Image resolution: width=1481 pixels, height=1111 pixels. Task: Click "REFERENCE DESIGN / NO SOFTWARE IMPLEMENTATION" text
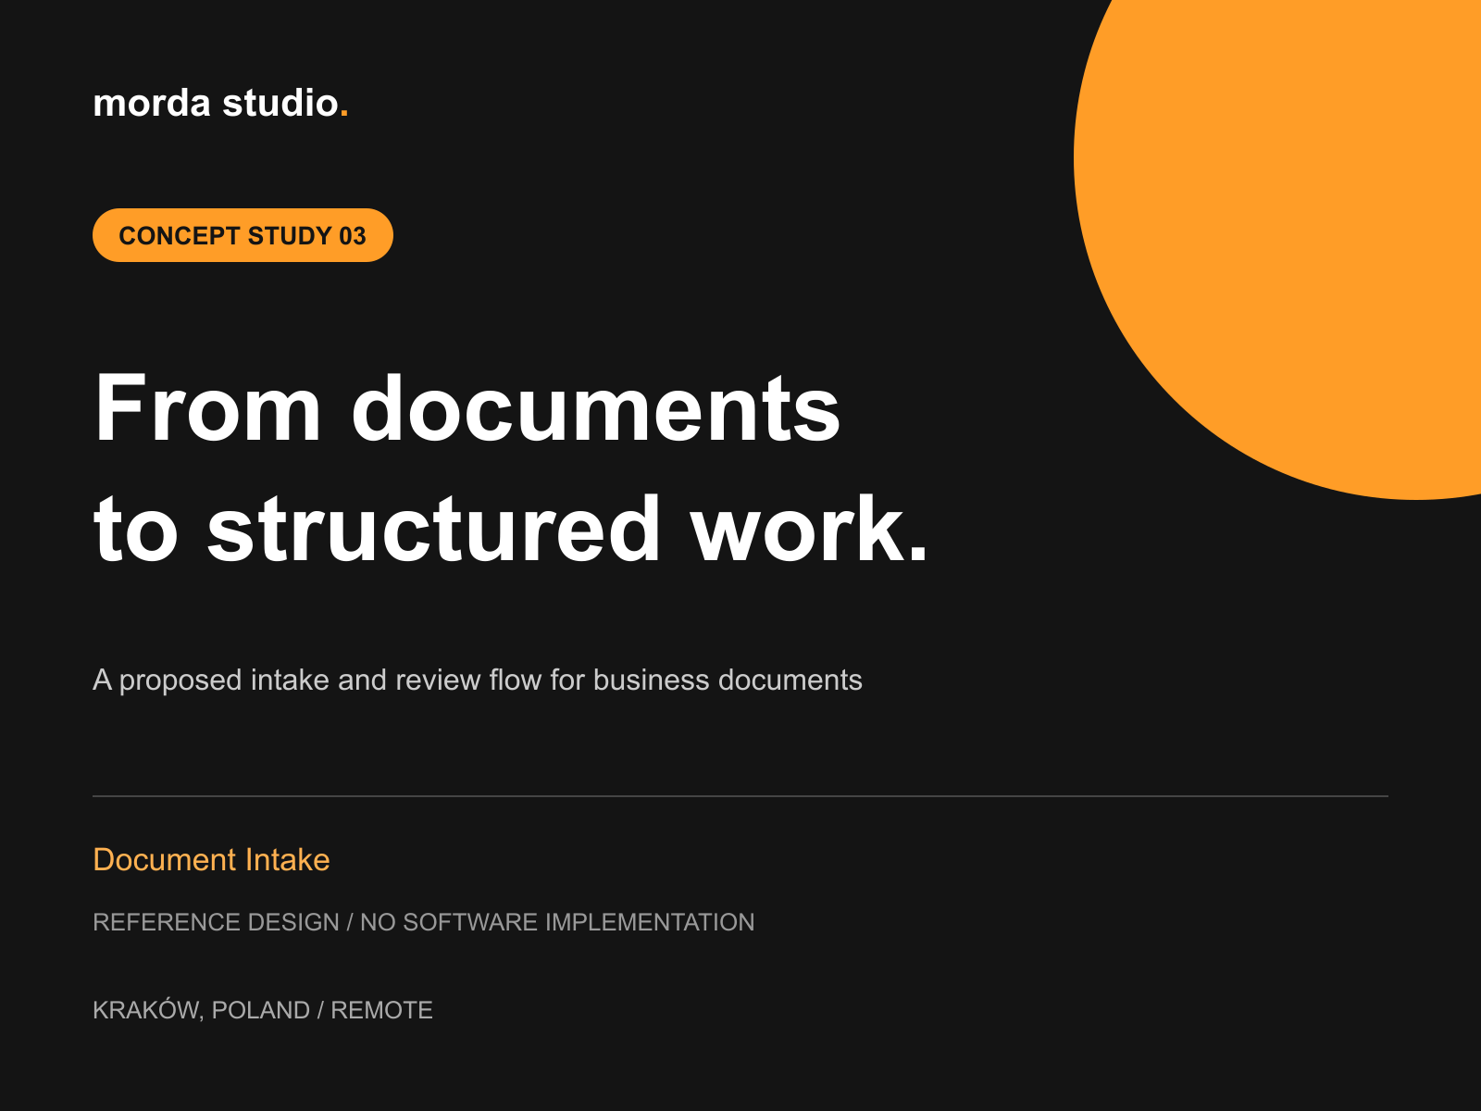point(424,922)
